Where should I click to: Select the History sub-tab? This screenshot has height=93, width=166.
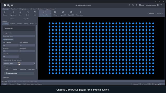click(x=26, y=24)
